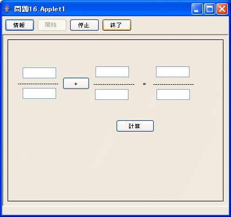Focus the first fraction's denominator field
Viewport: 231px width, 217px height.
[39, 93]
